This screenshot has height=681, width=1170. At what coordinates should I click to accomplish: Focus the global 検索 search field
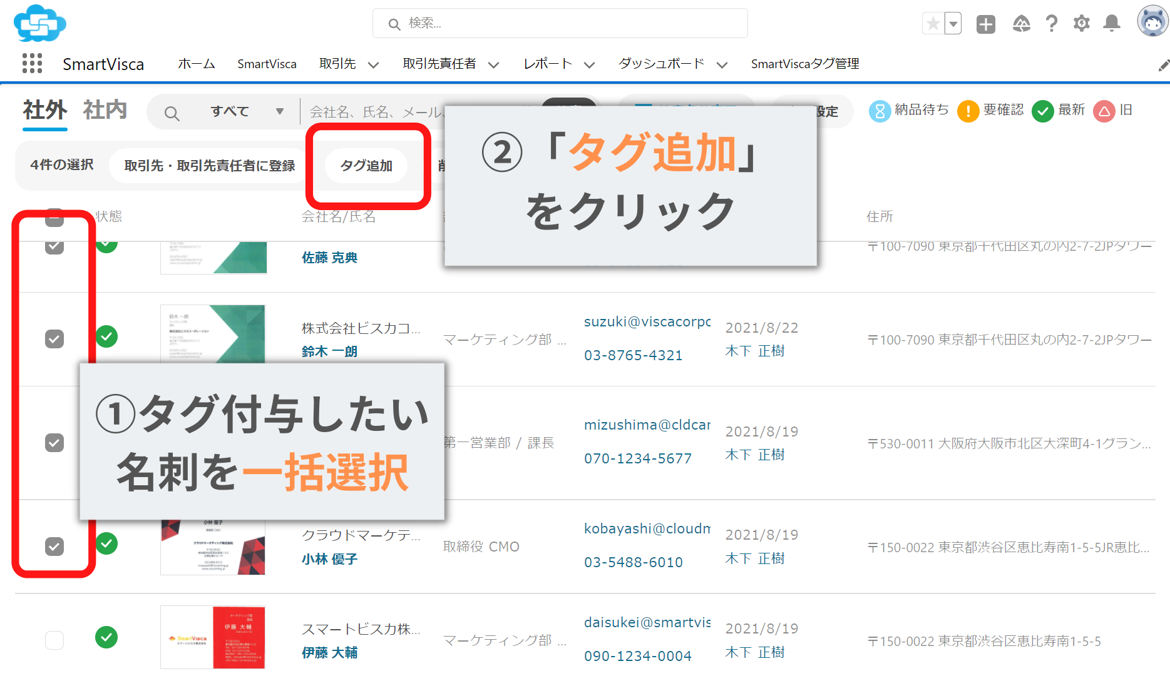point(560,23)
